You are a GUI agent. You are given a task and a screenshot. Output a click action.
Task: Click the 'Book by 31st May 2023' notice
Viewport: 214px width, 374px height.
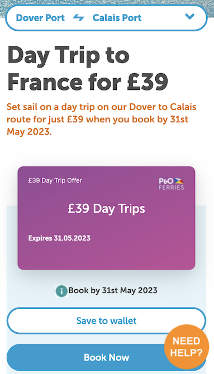click(x=113, y=290)
